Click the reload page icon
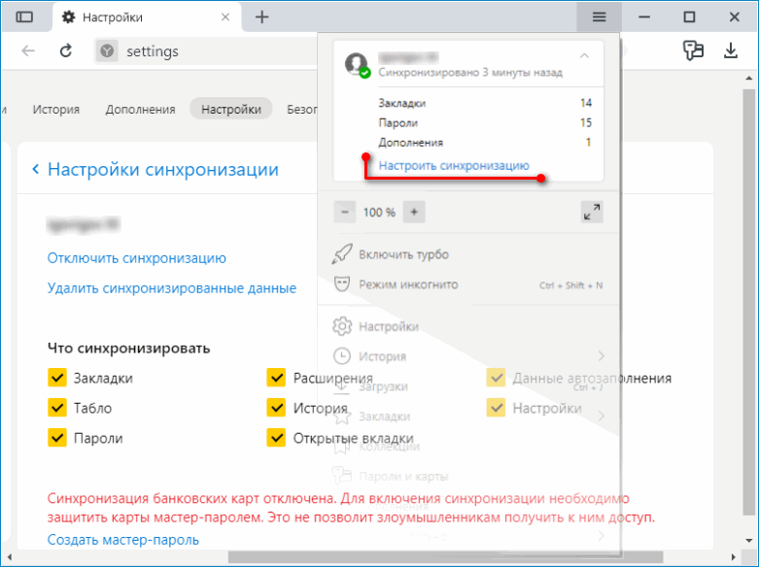This screenshot has height=567, width=759. pos(66,51)
